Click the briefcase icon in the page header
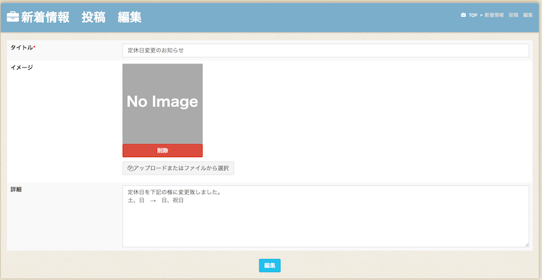542x280 pixels. pyautogui.click(x=13, y=17)
